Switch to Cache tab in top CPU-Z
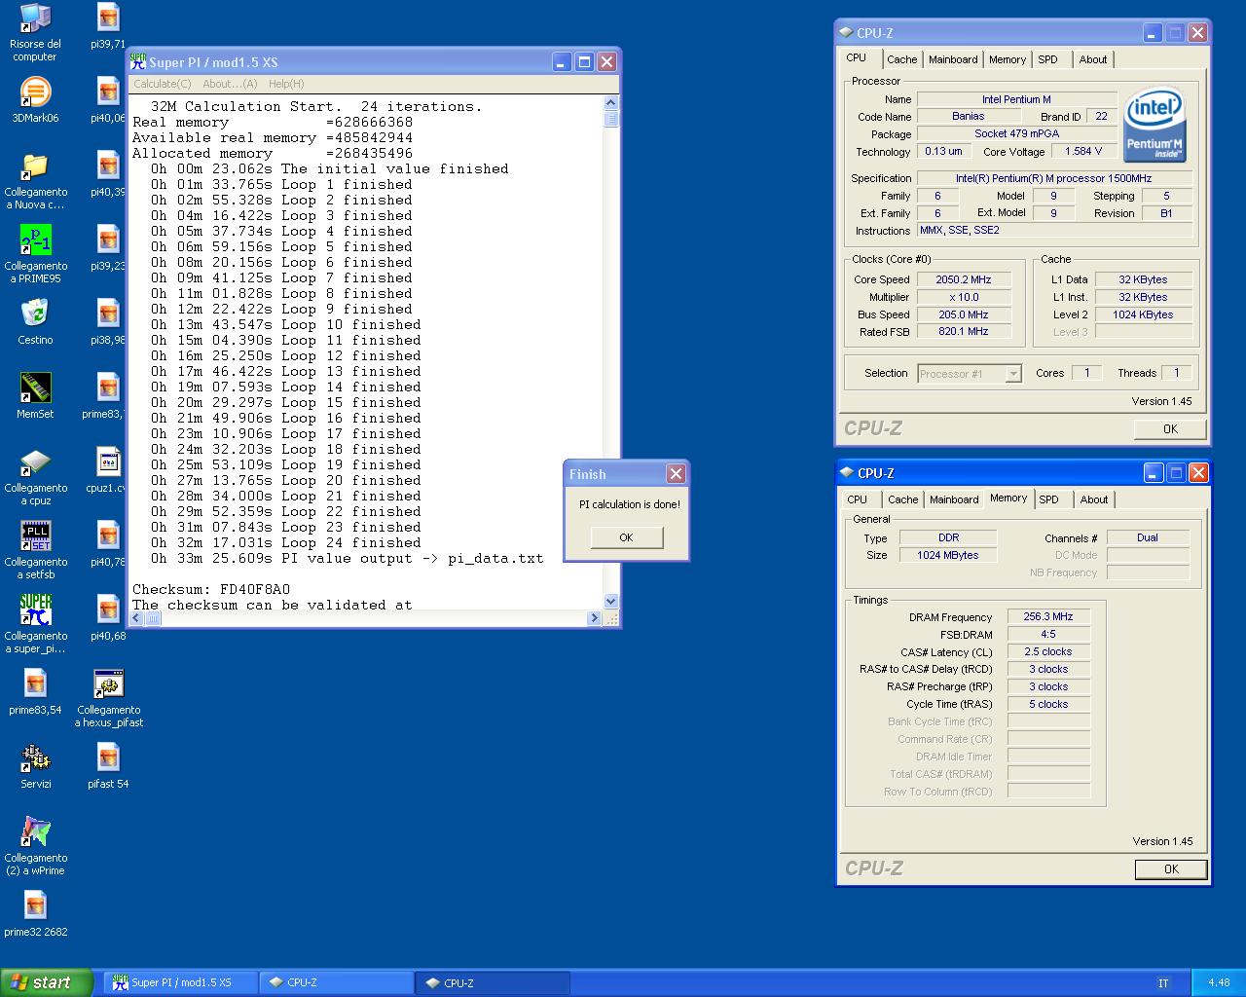The height and width of the screenshot is (997, 1246). (x=901, y=59)
